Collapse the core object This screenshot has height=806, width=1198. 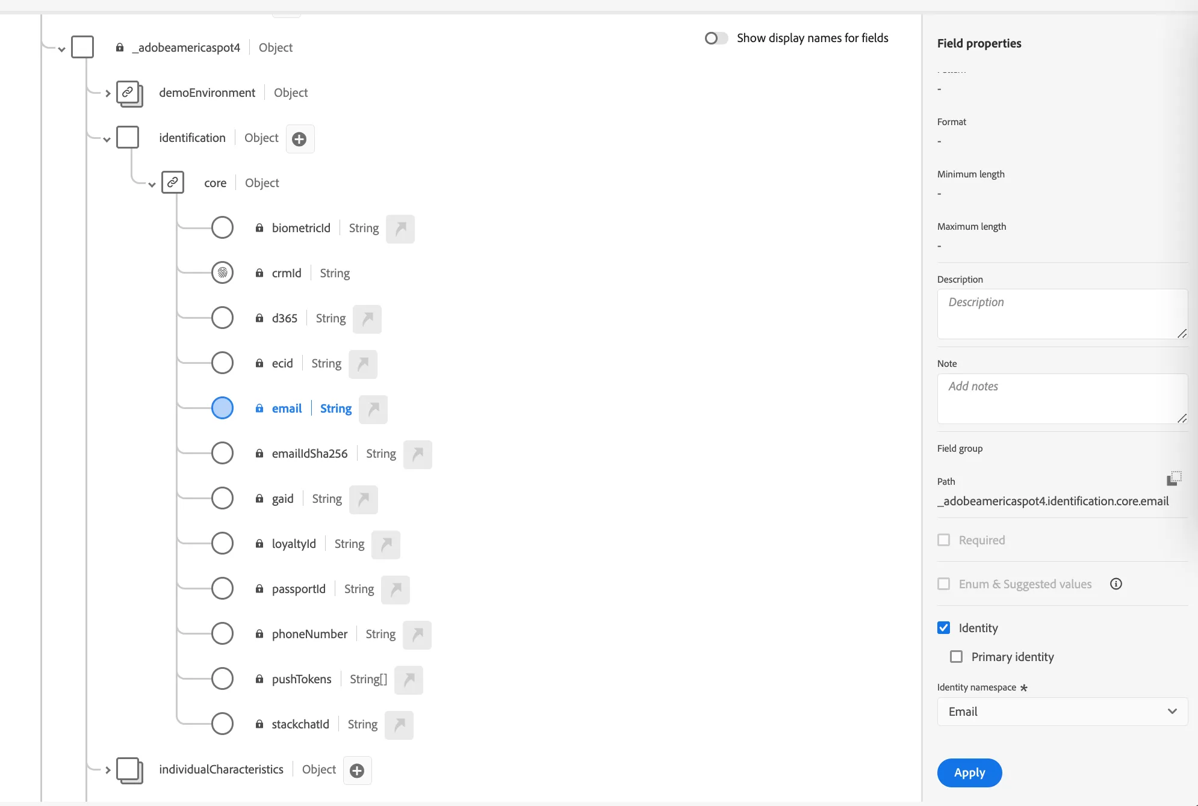pos(152,185)
